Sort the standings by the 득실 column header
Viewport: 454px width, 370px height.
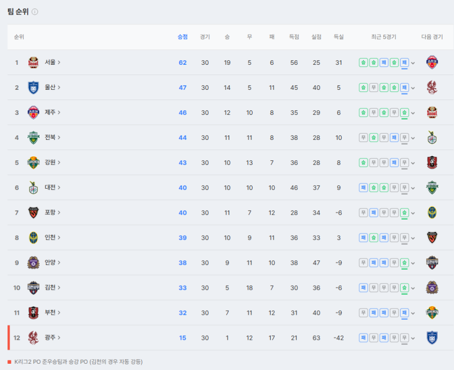coord(338,37)
